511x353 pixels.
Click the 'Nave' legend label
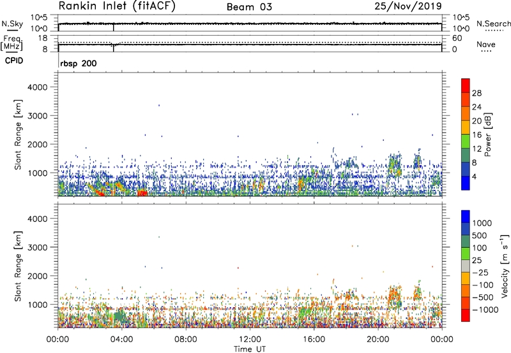pyautogui.click(x=486, y=45)
